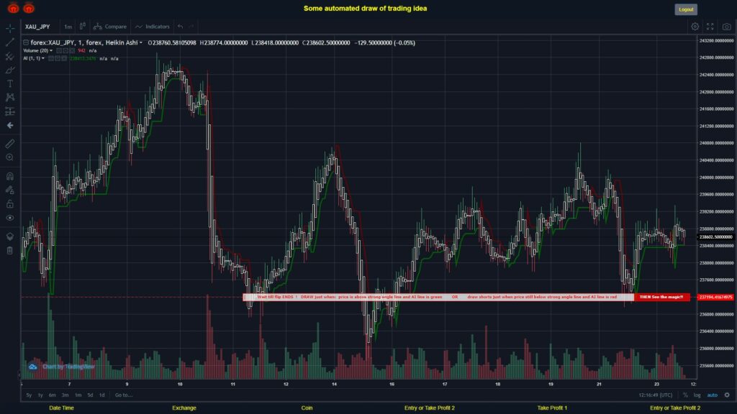Toggle percent scale

685,395
